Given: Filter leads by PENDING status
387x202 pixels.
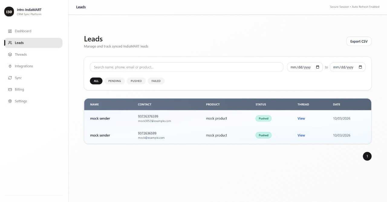Looking at the screenshot, I should click(115, 81).
